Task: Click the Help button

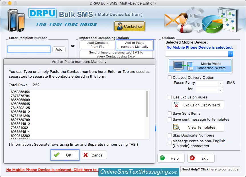Action: [171, 158]
